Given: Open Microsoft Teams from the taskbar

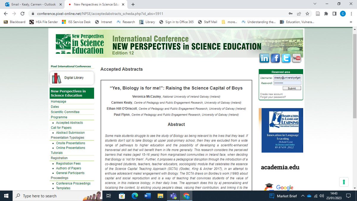Looking at the screenshot, I should tap(173, 196).
